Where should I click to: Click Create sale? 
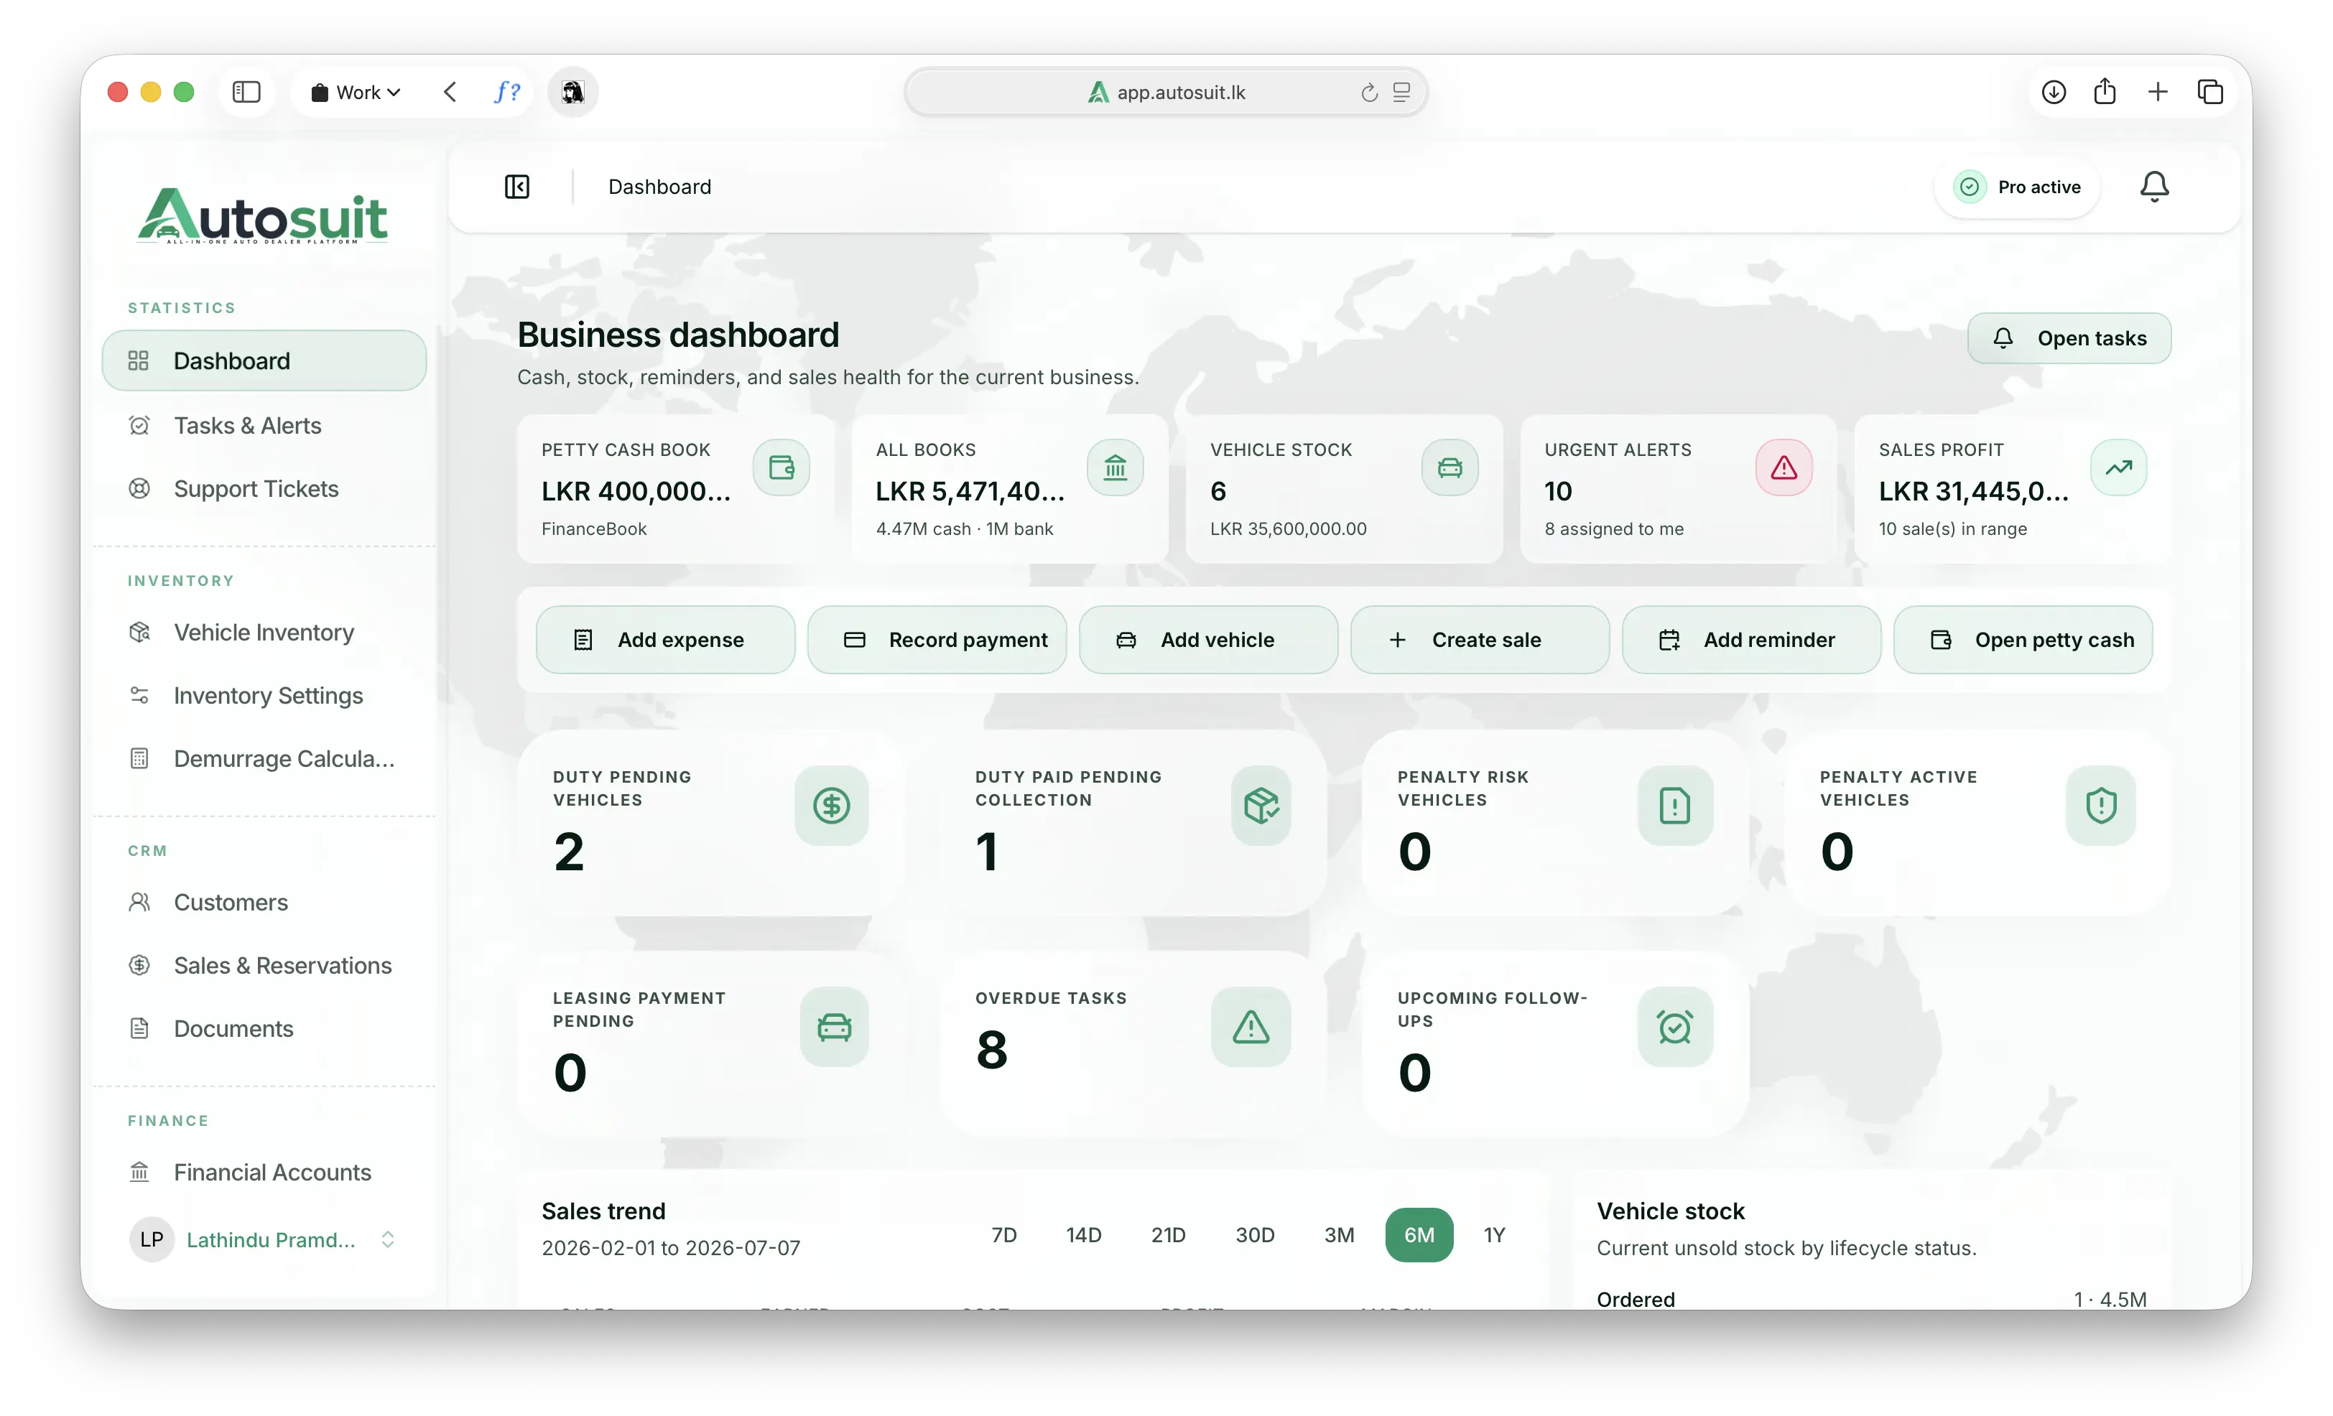tap(1479, 640)
